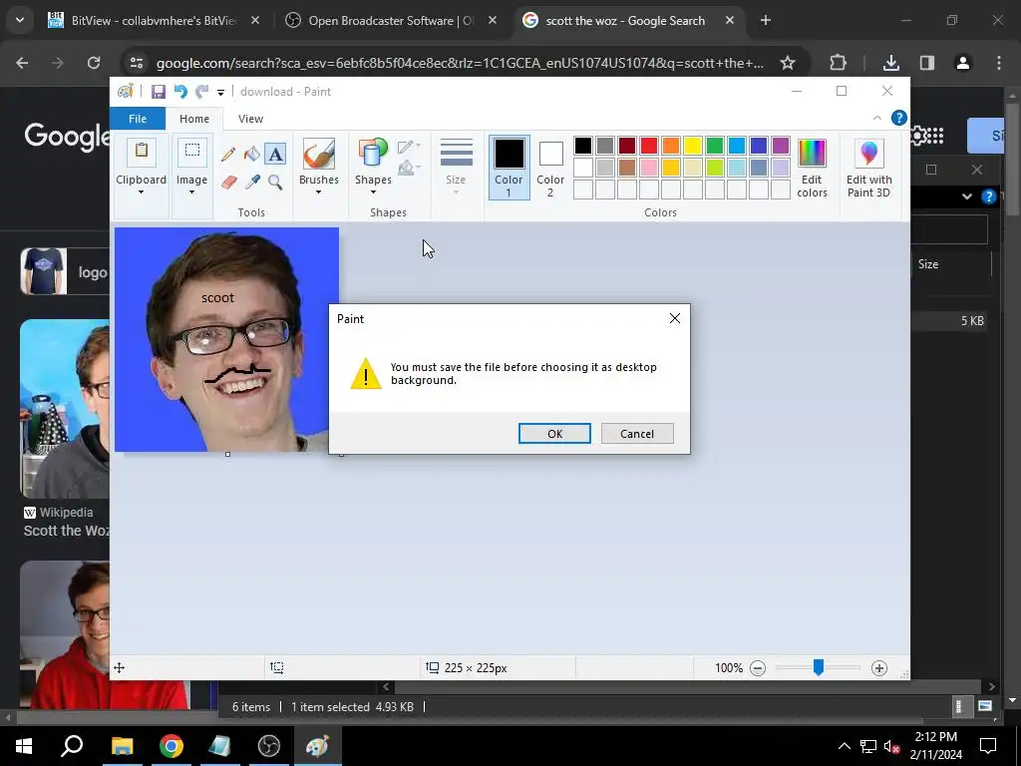The image size is (1021, 766).
Task: Click the Wikipedia Scott the Woz thumbnail
Action: point(65,408)
